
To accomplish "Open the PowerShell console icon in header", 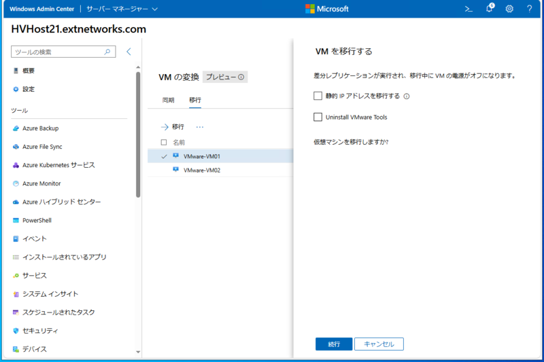I will click(469, 9).
